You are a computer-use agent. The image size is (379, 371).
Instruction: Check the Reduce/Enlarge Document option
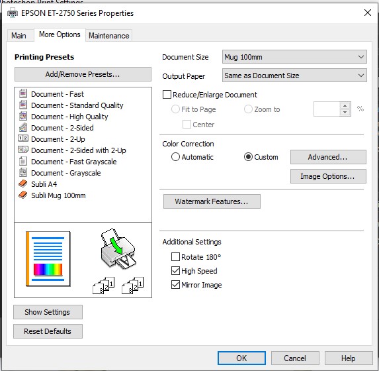[167, 95]
